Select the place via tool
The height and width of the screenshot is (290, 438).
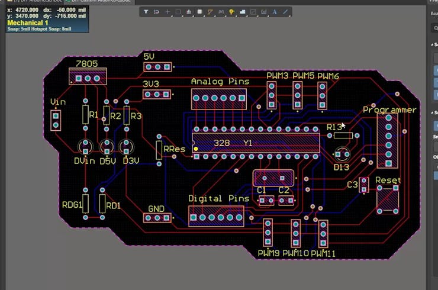point(232,12)
